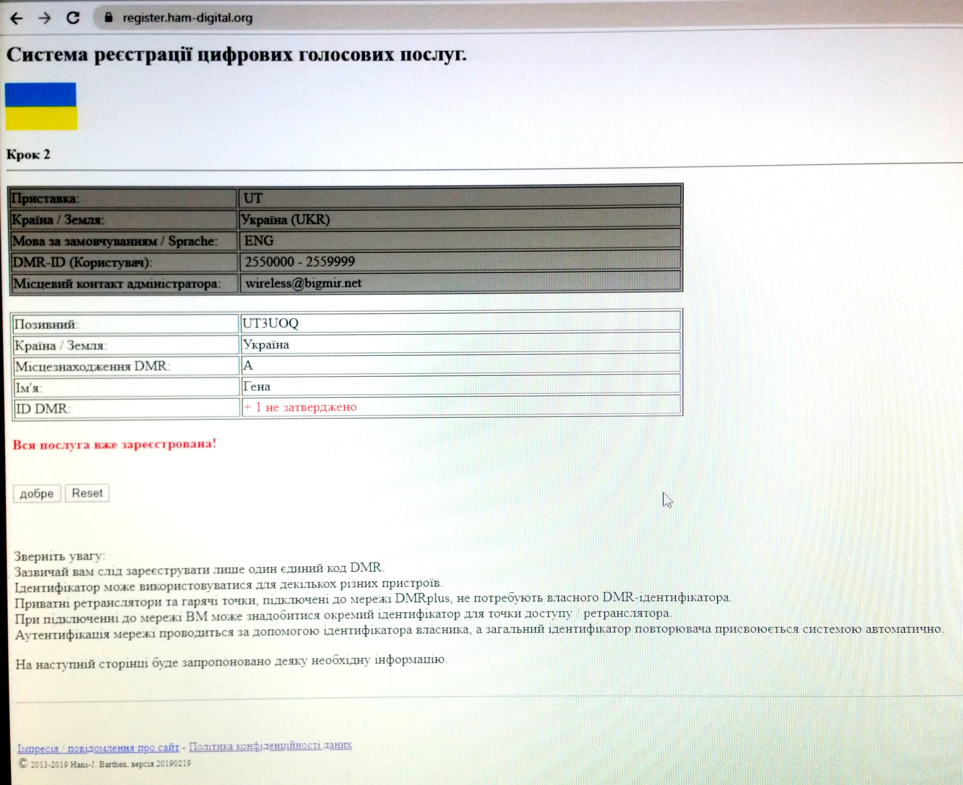Reload the registration page
Screen dimensions: 963x785
[x=73, y=18]
